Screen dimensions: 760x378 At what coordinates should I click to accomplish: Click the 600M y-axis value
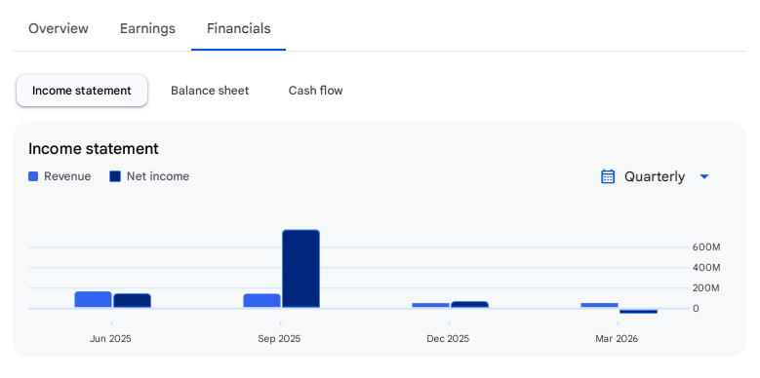click(706, 247)
